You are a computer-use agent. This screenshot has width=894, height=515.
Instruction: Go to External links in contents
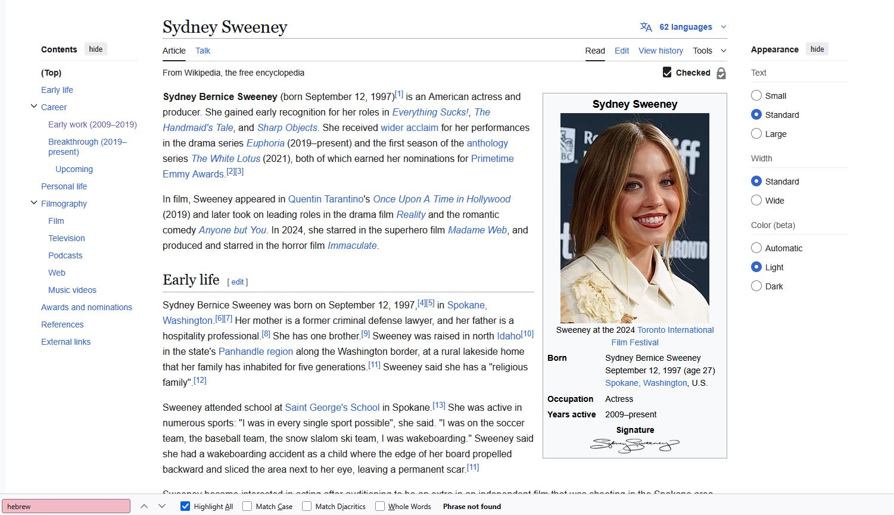click(x=66, y=342)
